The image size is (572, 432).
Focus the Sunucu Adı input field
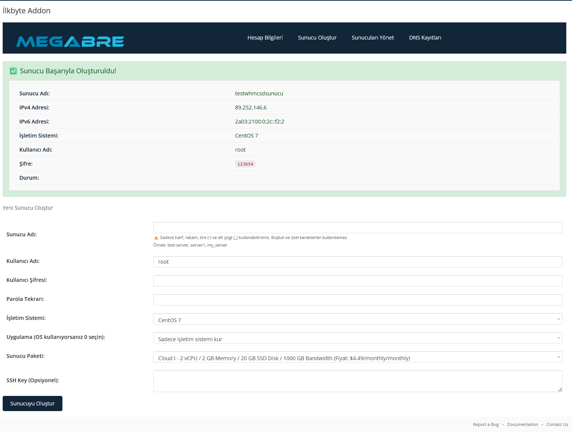pos(357,228)
